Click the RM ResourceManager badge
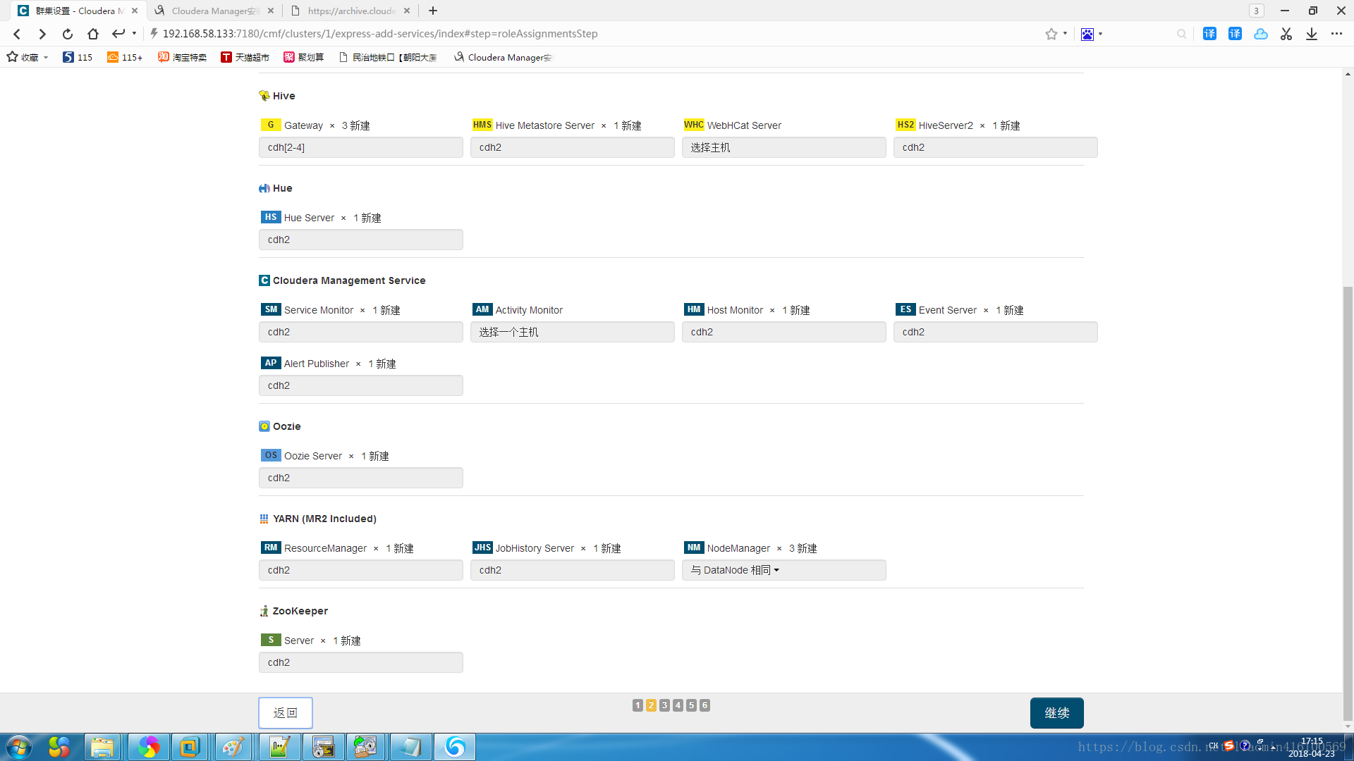This screenshot has height=761, width=1354. point(271,547)
